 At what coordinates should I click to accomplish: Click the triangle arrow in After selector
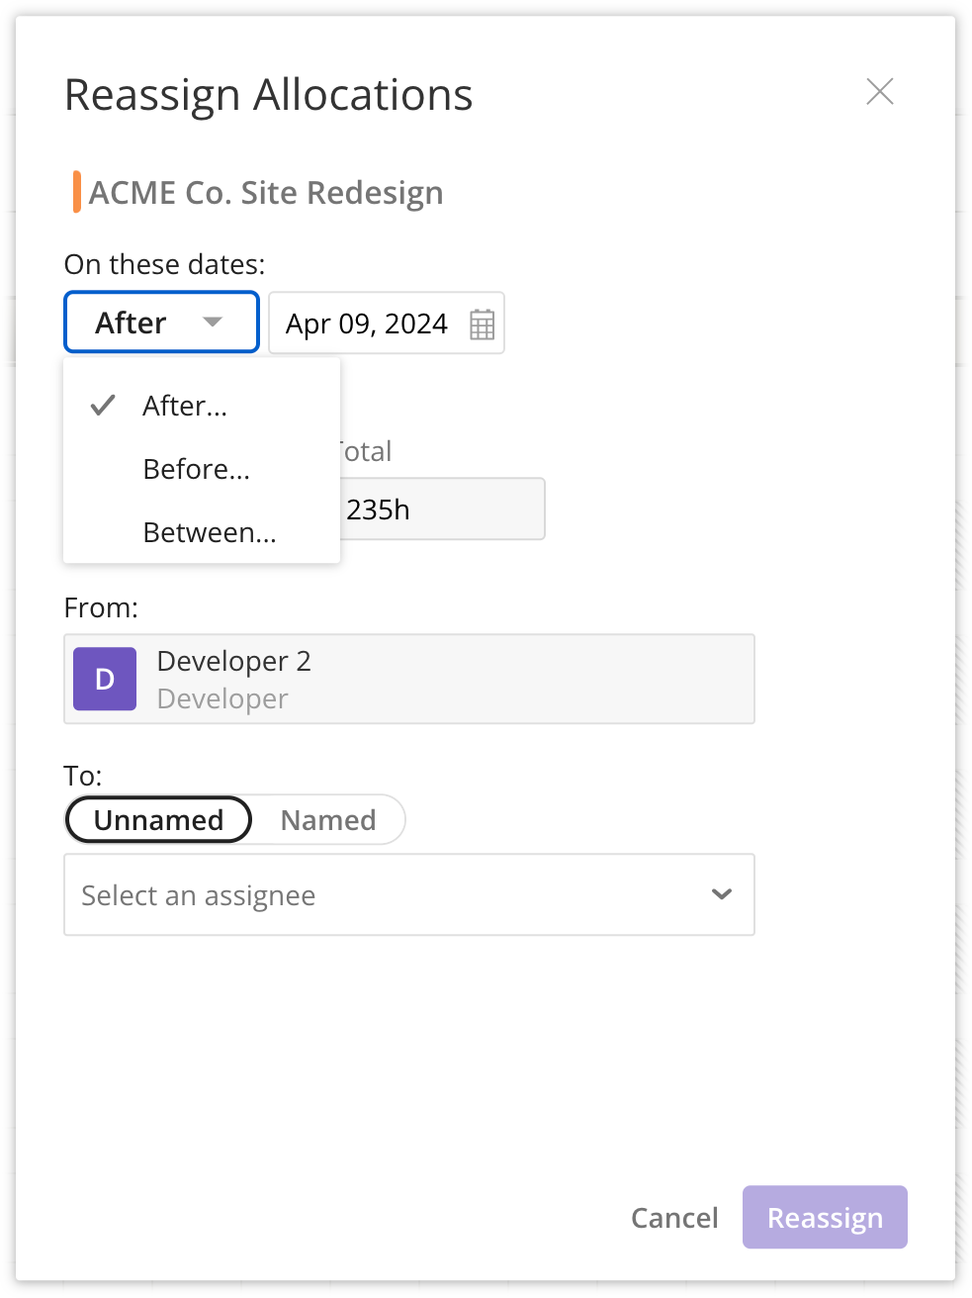(213, 323)
